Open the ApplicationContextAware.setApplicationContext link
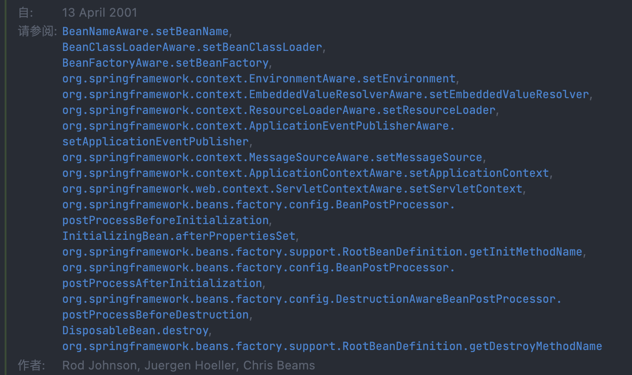632x375 pixels. (x=305, y=173)
